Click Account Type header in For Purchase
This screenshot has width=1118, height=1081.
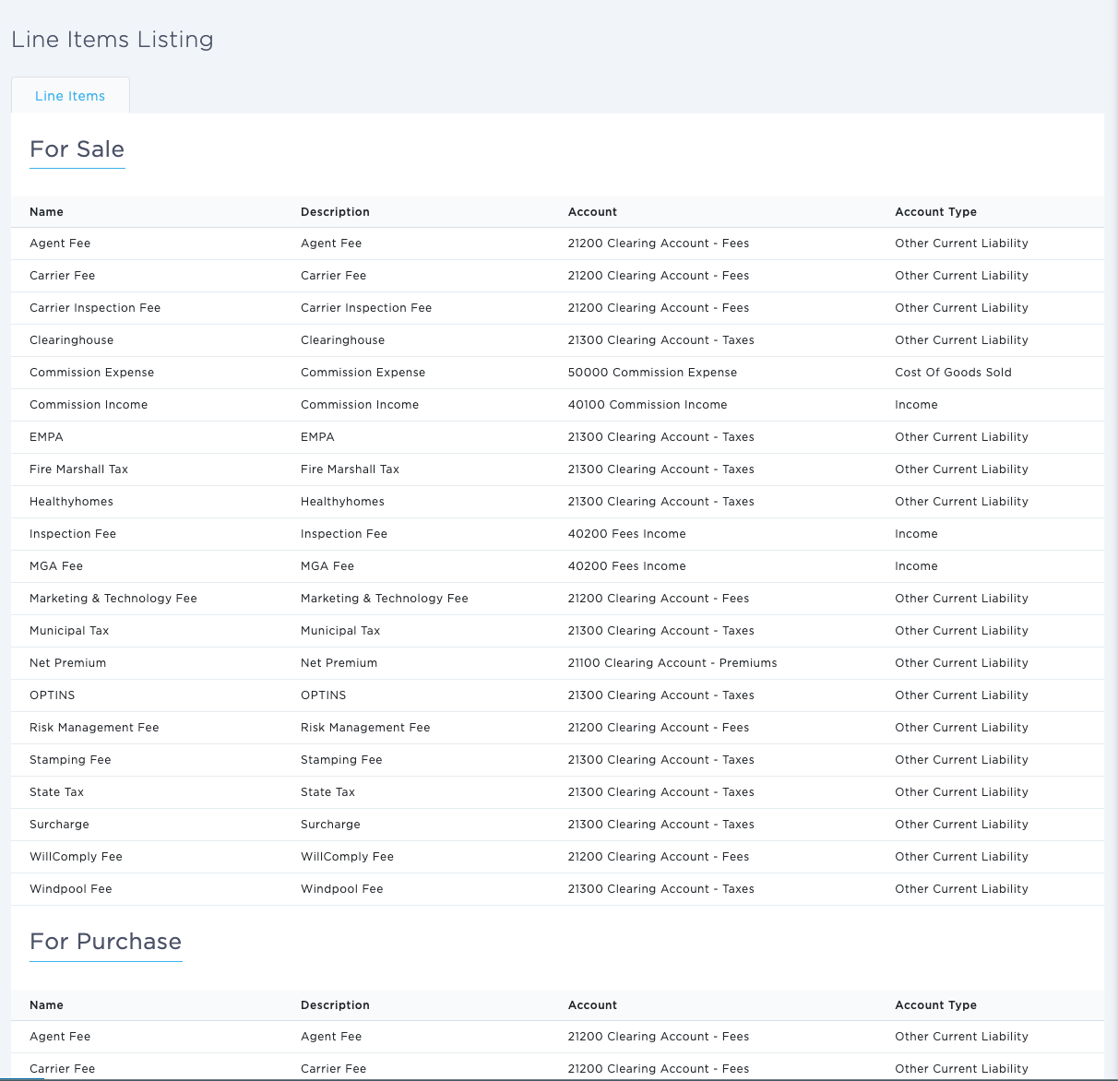pos(935,1005)
